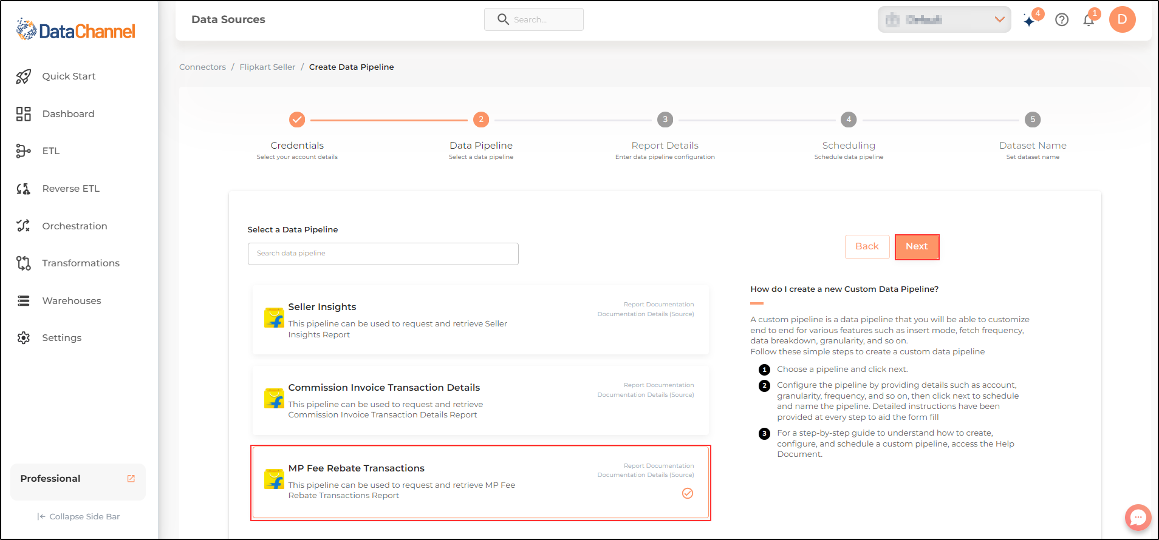Click the Flipkart icon on Seller Insights
The image size is (1159, 540).
pyautogui.click(x=274, y=317)
